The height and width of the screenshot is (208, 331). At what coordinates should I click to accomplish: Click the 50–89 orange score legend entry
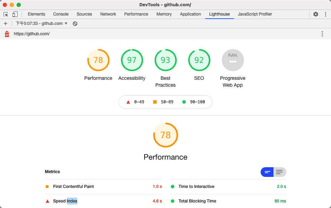[163, 102]
